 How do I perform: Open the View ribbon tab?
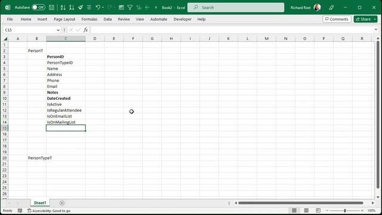click(x=140, y=19)
